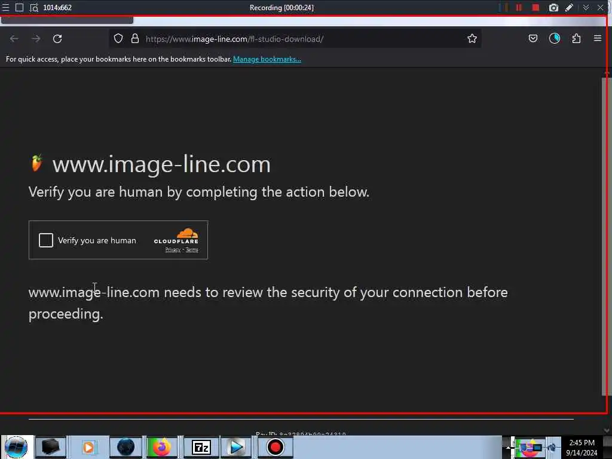Stop the screen recording

535,7
